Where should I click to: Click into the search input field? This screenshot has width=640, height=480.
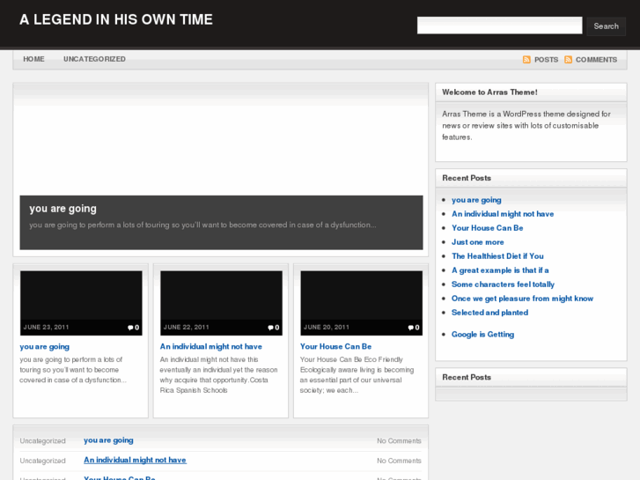click(x=500, y=26)
